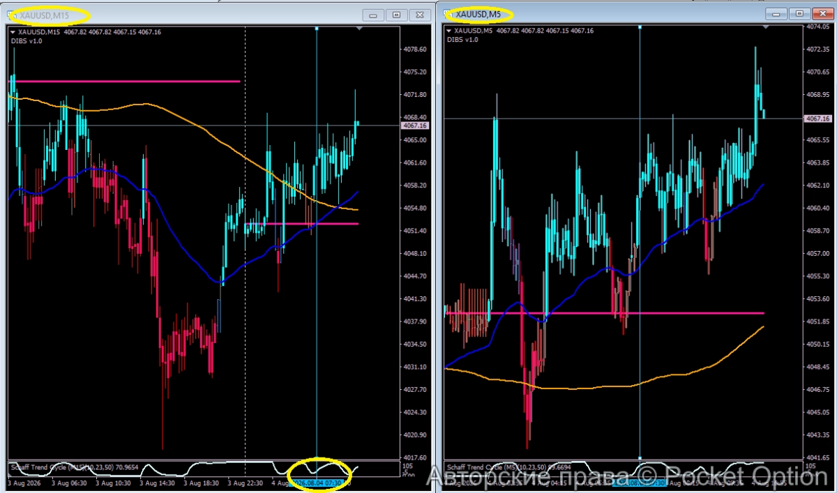Click price level 4048.45 on M5 scale
Viewport: 837px width, 493px height.
[x=817, y=367]
